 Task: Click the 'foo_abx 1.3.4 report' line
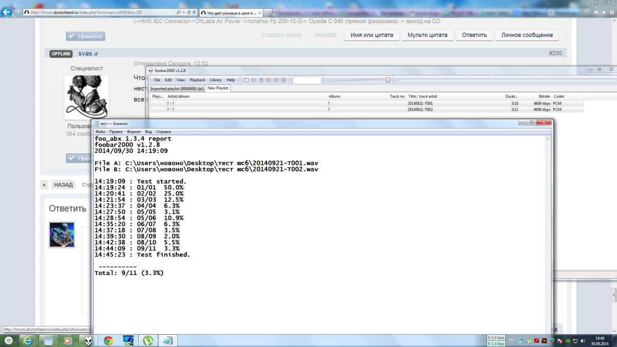pyautogui.click(x=133, y=139)
